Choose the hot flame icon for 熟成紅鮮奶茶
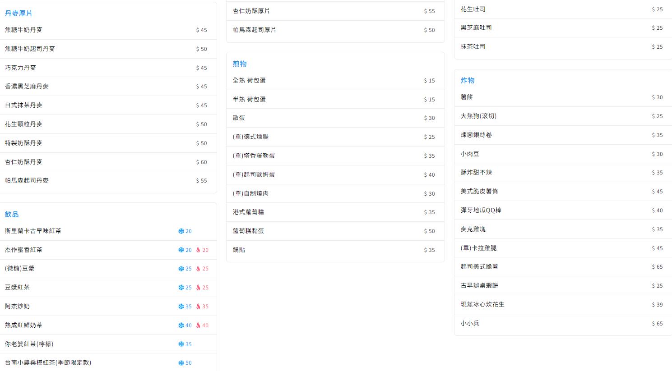The width and height of the screenshot is (672, 371). [198, 325]
